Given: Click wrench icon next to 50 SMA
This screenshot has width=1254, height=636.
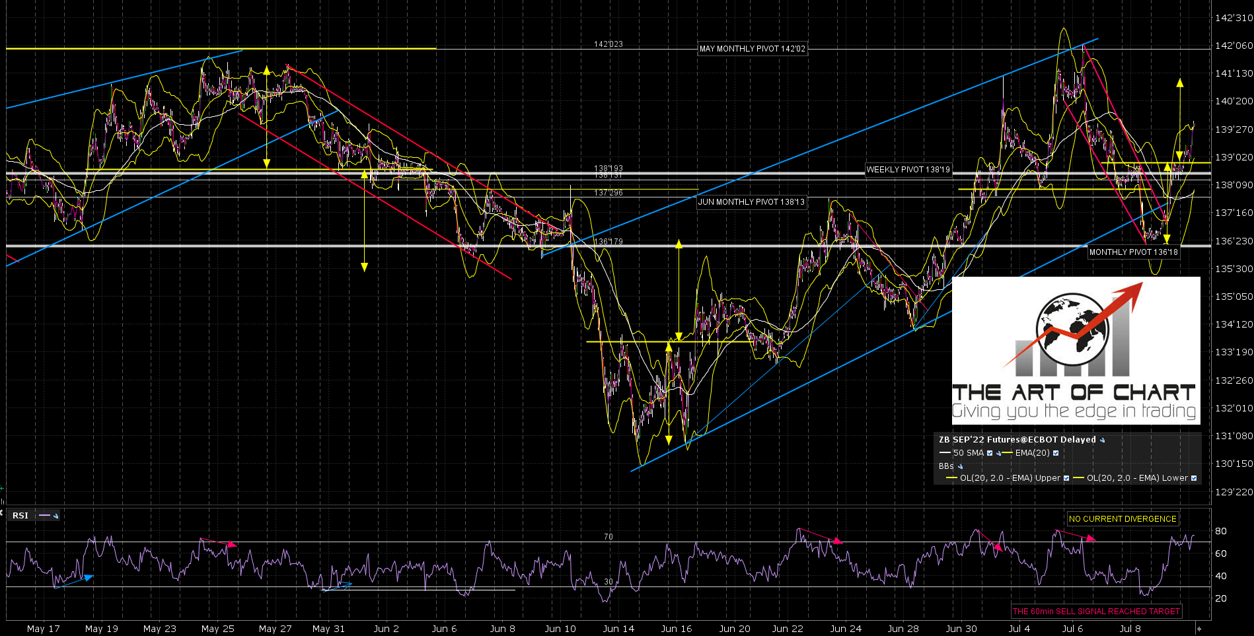Looking at the screenshot, I should coord(999,453).
